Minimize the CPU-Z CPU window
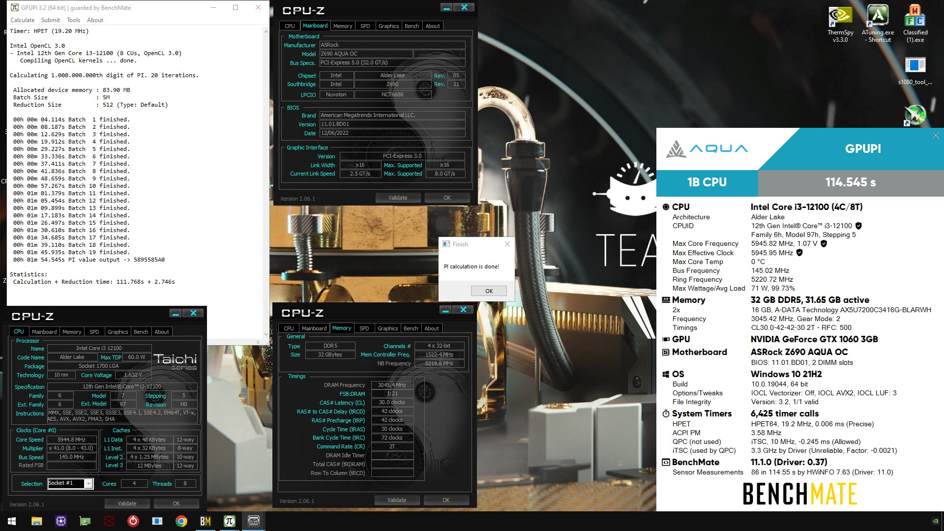This screenshot has height=531, width=944. click(176, 313)
